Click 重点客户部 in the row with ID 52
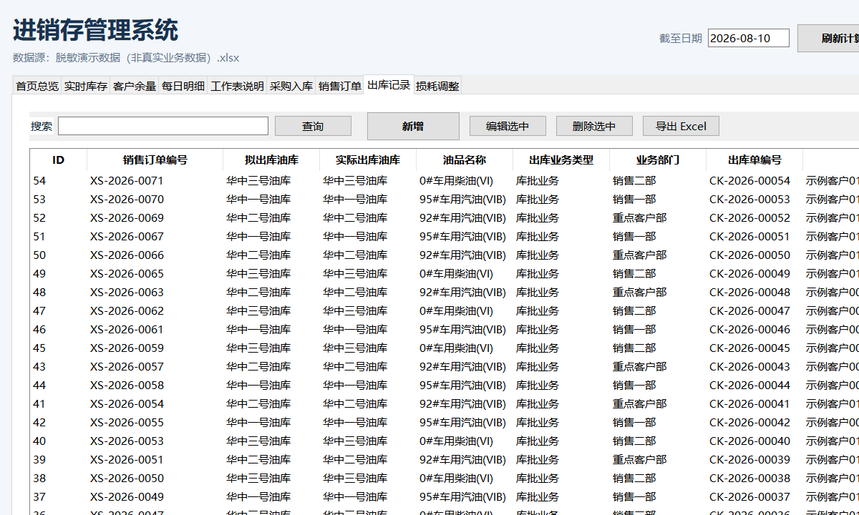The width and height of the screenshot is (859, 515). click(639, 217)
